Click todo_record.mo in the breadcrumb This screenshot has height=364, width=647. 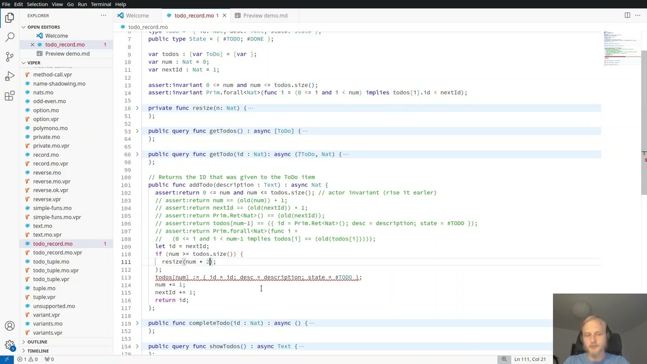tap(148, 27)
